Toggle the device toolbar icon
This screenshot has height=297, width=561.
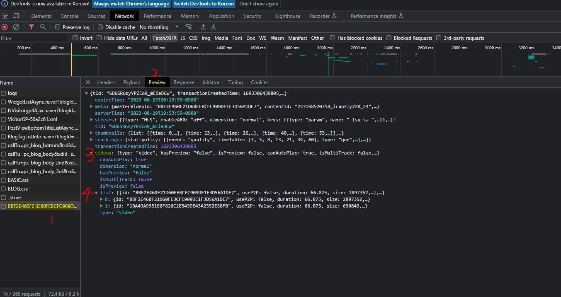(16, 16)
